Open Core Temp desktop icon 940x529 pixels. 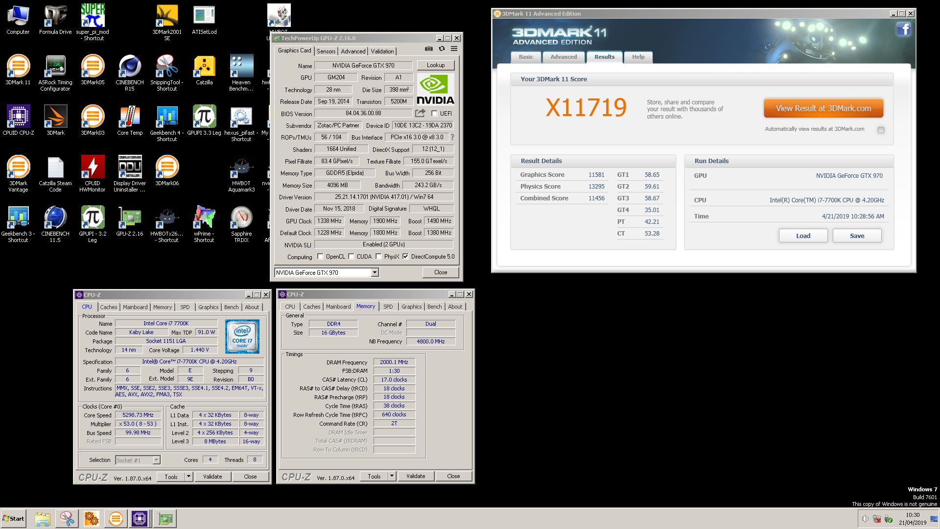pyautogui.click(x=130, y=120)
